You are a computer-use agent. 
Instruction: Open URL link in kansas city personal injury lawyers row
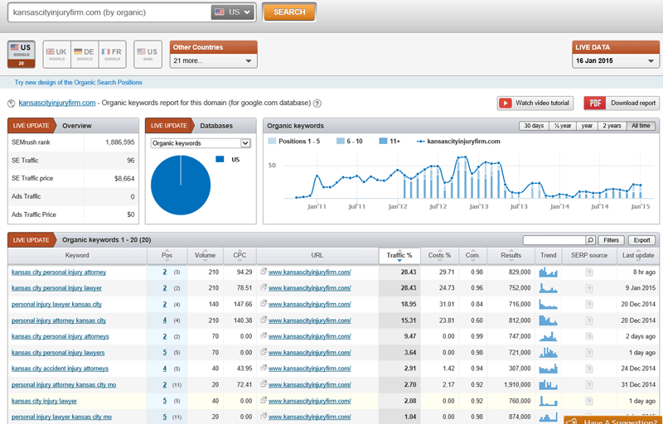pyautogui.click(x=309, y=353)
